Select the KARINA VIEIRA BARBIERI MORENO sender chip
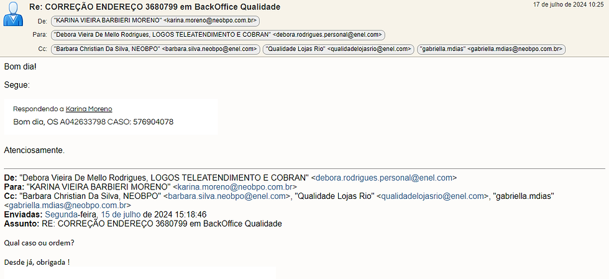The height and width of the screenshot is (279, 609). coord(155,21)
